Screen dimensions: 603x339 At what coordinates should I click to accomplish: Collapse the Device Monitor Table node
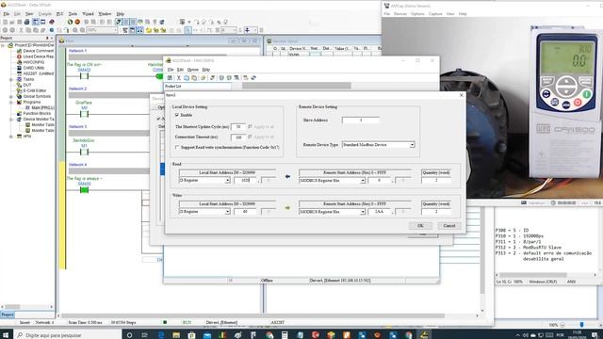(x=11, y=120)
